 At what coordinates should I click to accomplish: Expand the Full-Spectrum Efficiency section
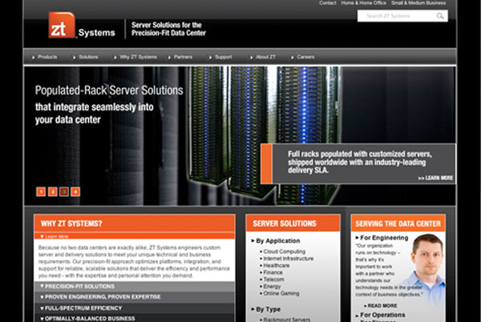click(x=83, y=308)
